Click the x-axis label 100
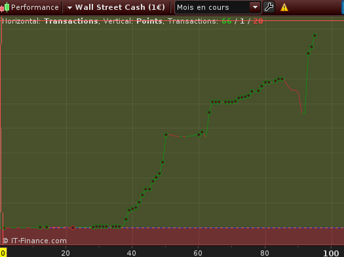This screenshot has width=344, height=257. tap(331, 253)
